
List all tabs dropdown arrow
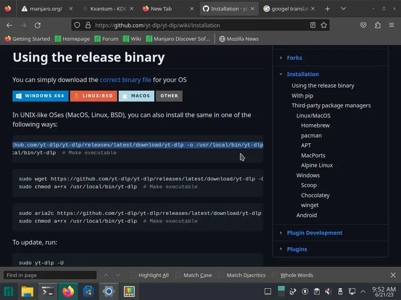pyautogui.click(x=343, y=9)
